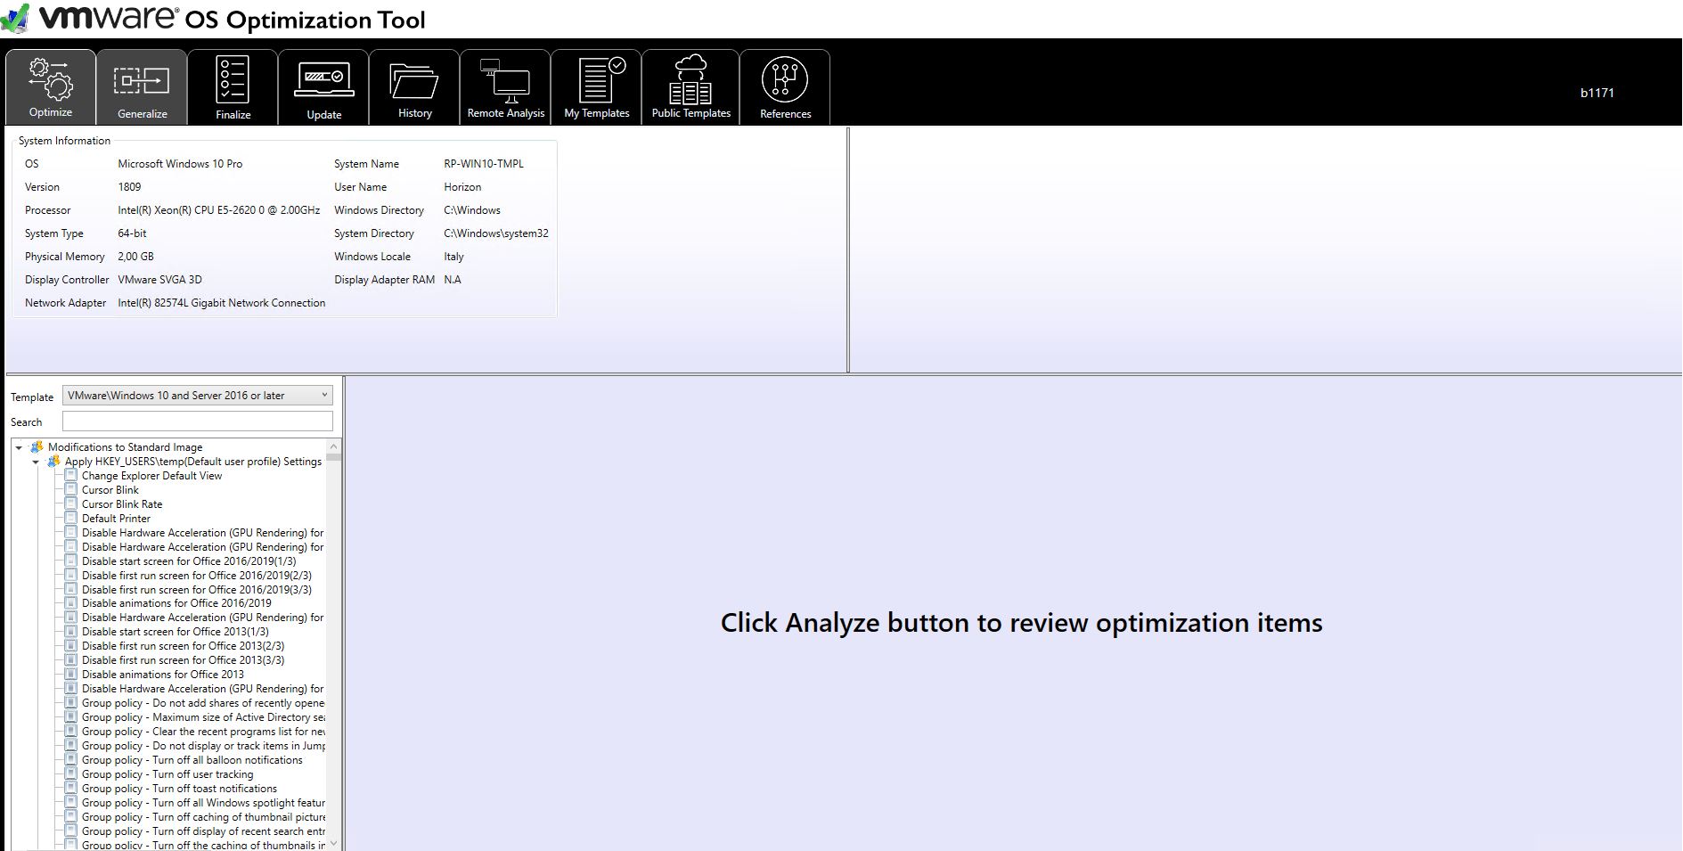The height and width of the screenshot is (851, 1683).
Task: Select Group policy - Do not add shares
Action: [x=204, y=702]
